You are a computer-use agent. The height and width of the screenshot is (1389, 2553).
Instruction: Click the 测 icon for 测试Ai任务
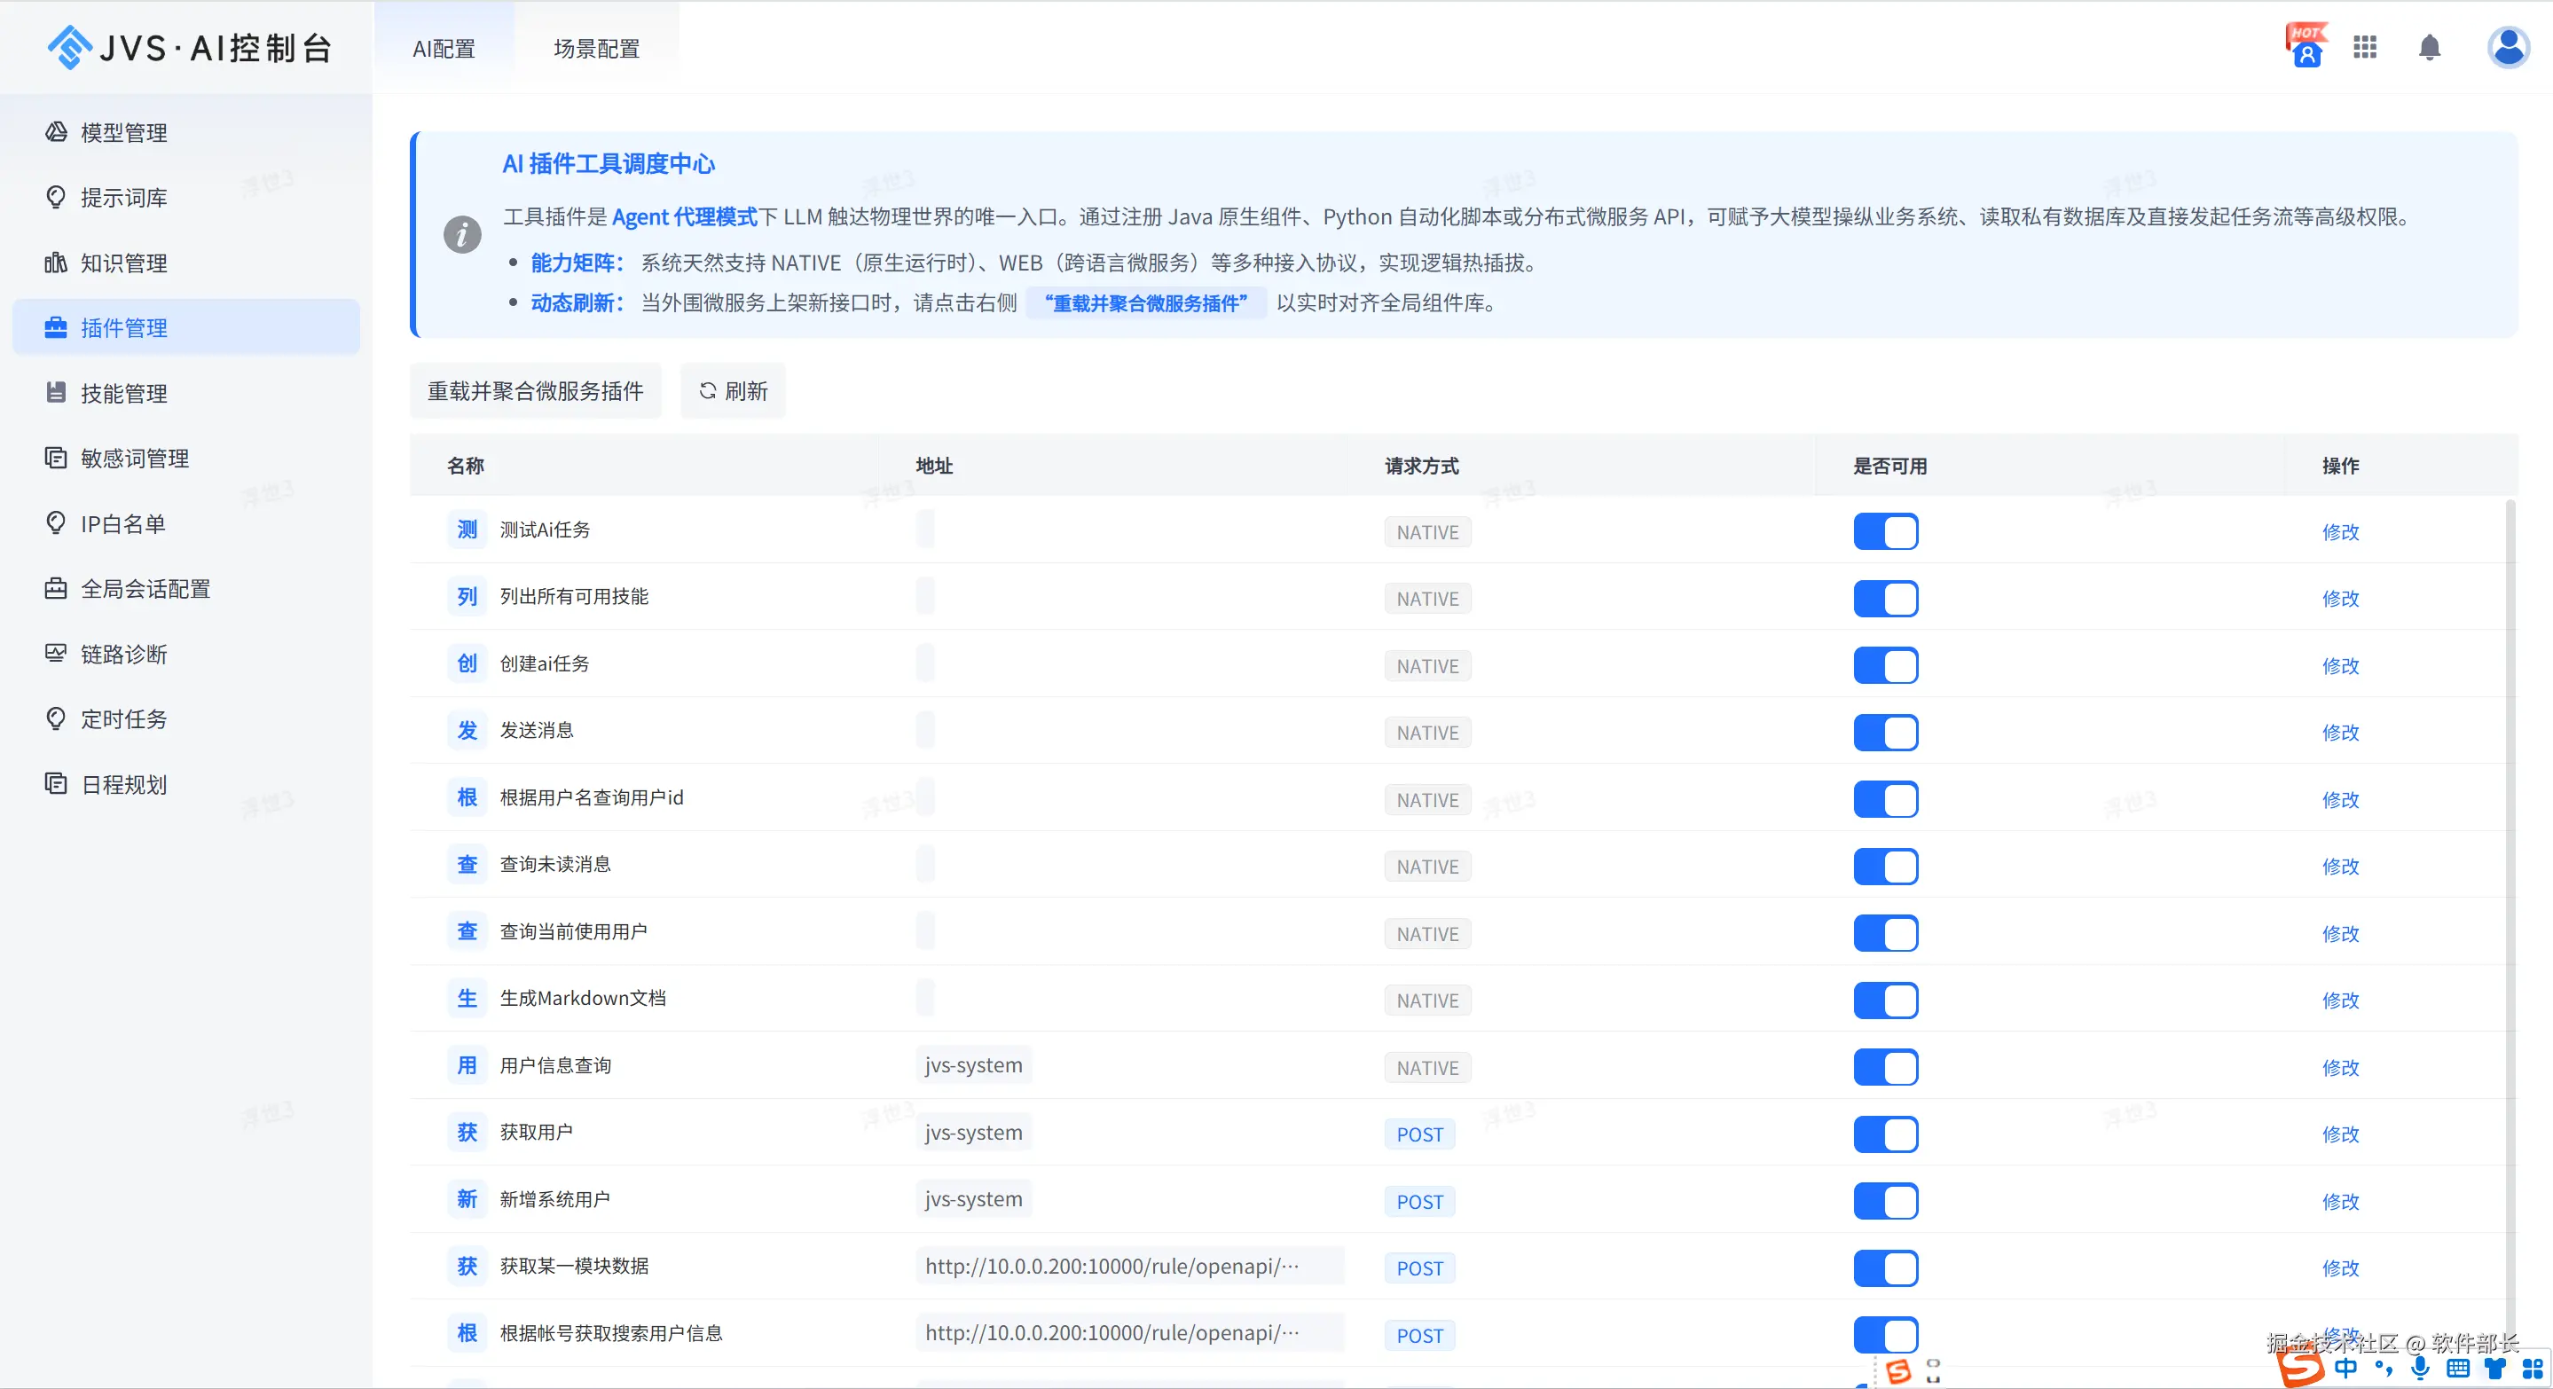coord(467,530)
